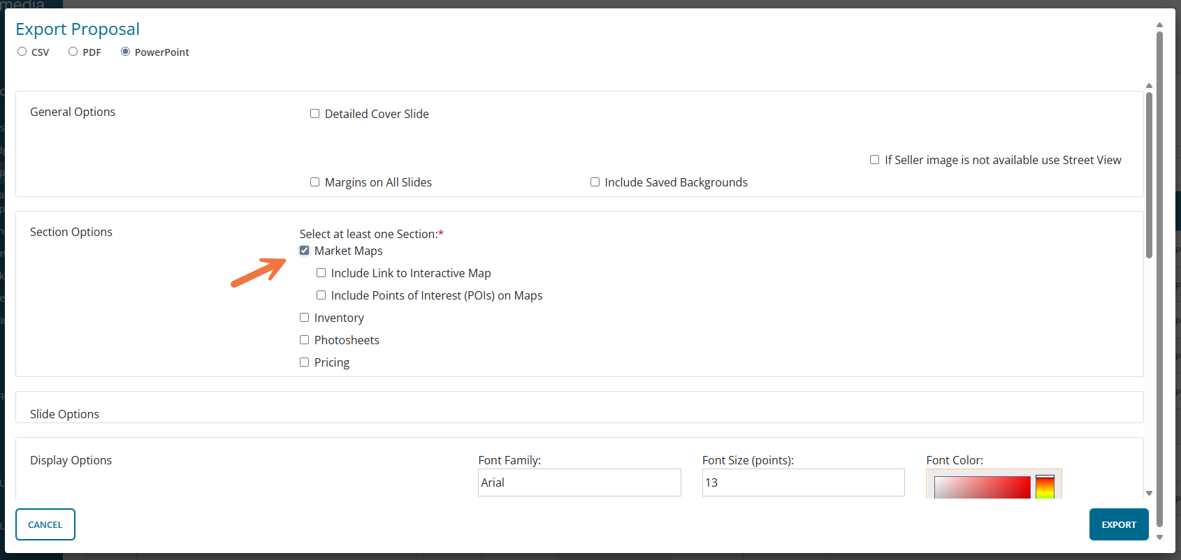Select PowerPoint export format
Viewport: 1181px width, 560px height.
(x=126, y=52)
